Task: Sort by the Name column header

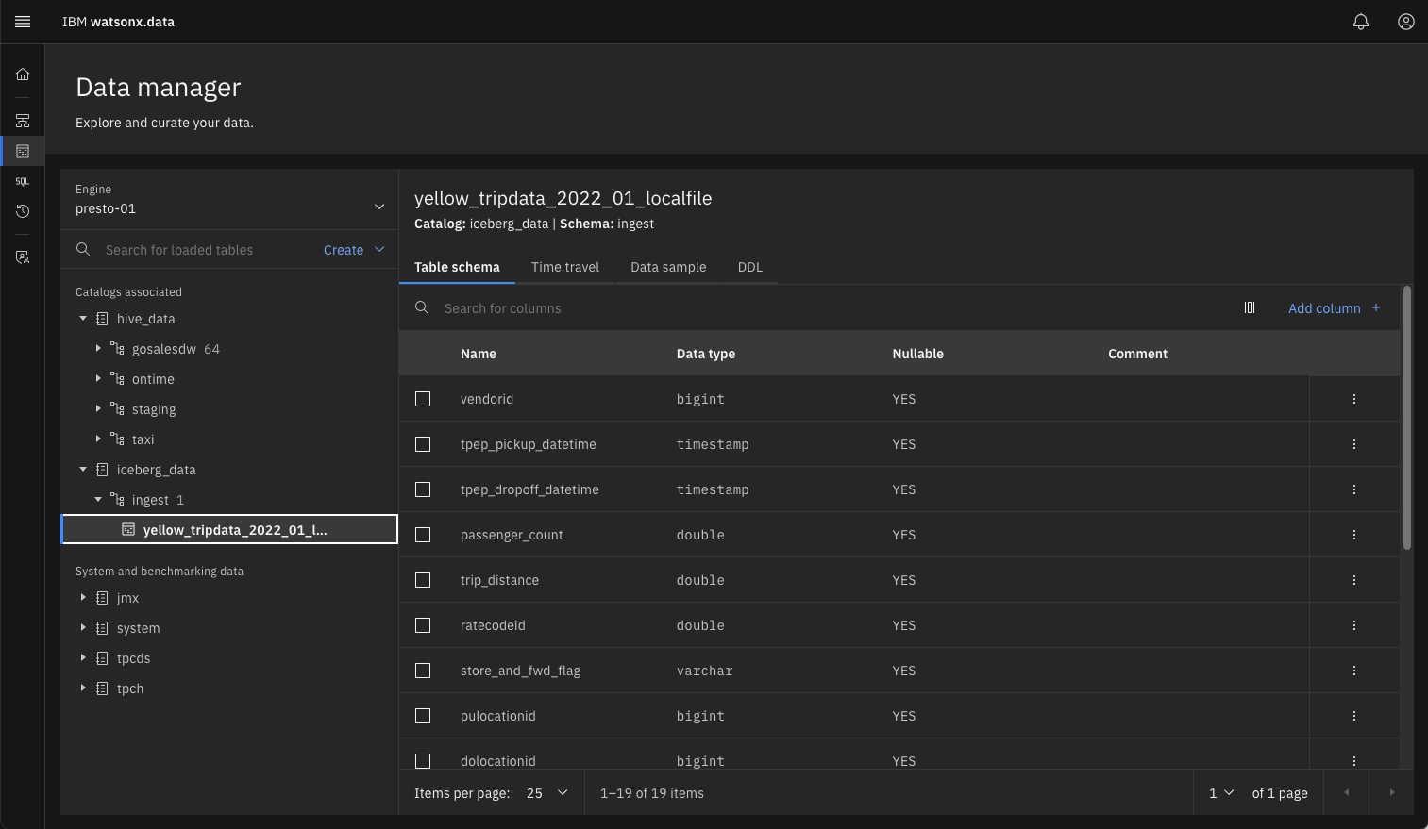Action: click(x=479, y=354)
